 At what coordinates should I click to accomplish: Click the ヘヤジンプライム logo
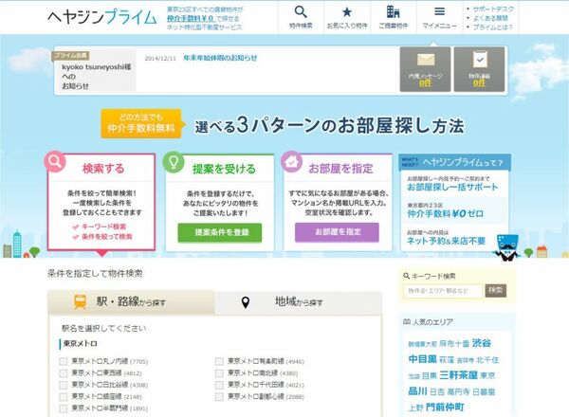(102, 17)
